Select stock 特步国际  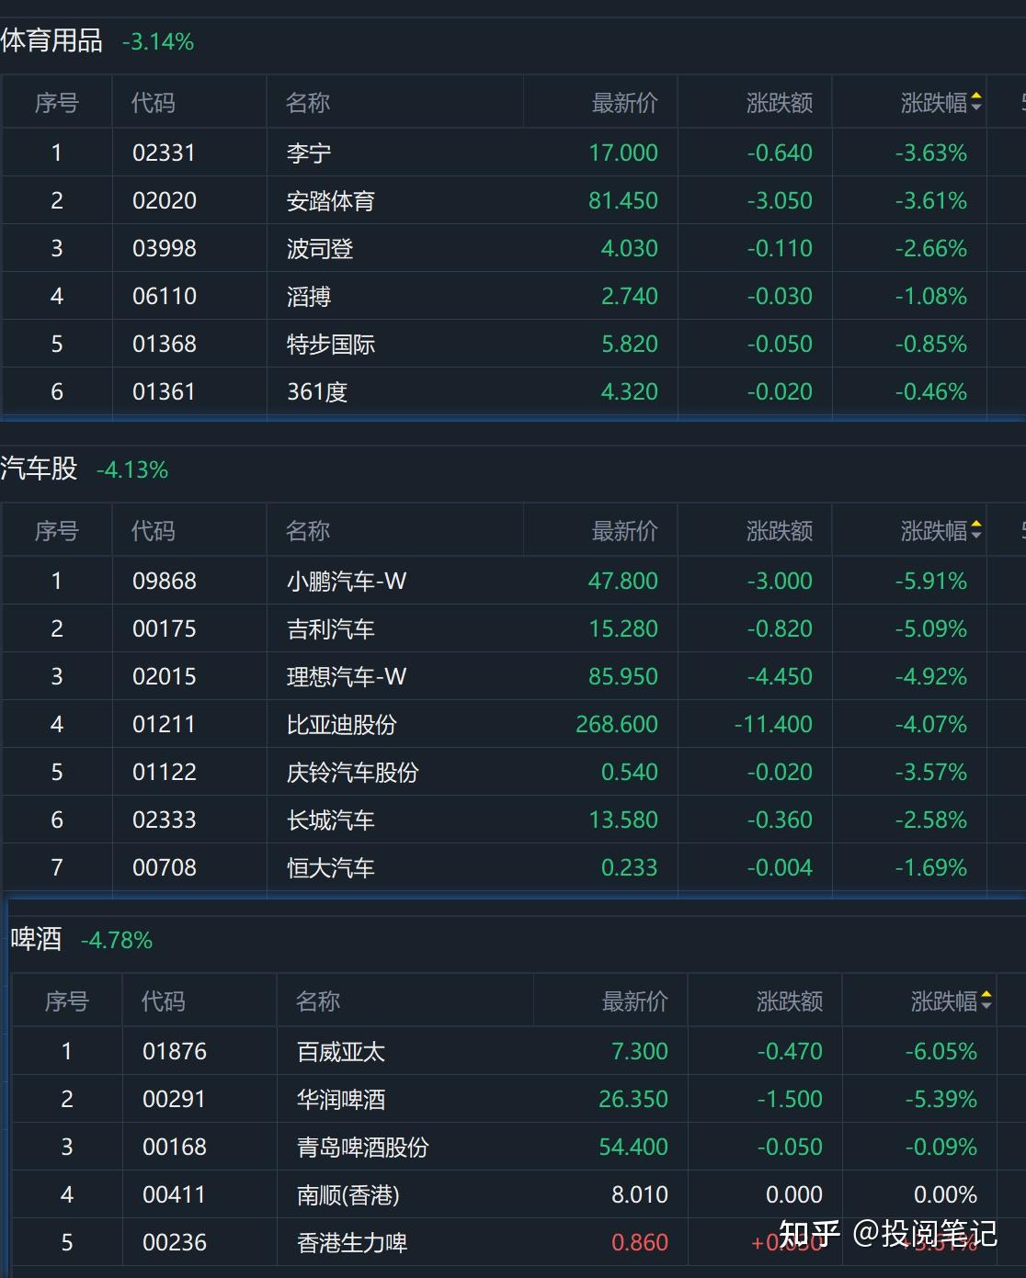(330, 344)
